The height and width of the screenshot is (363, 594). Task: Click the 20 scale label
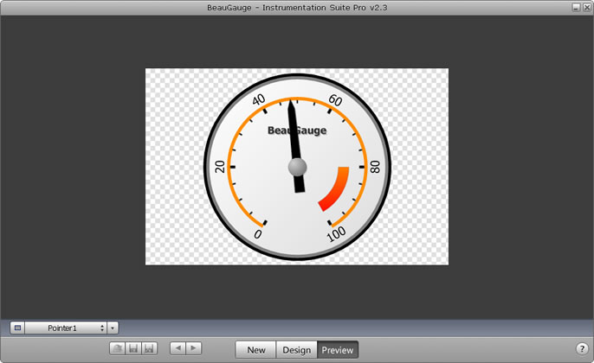[x=220, y=167]
